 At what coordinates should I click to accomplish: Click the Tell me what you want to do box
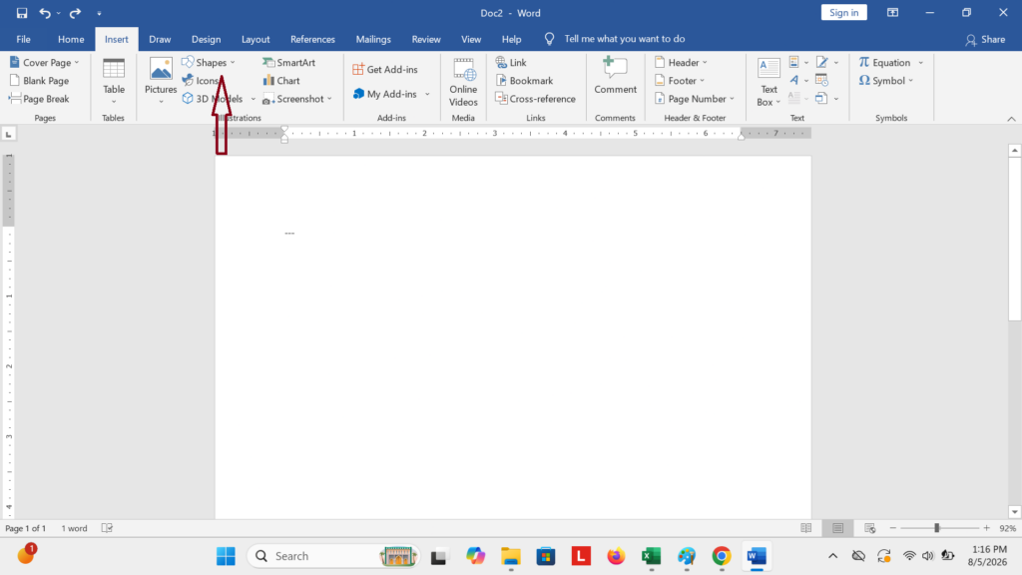point(624,39)
